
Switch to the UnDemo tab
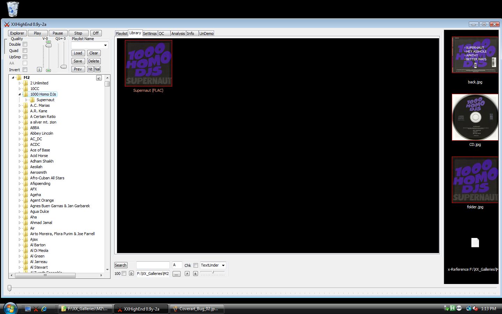206,33
